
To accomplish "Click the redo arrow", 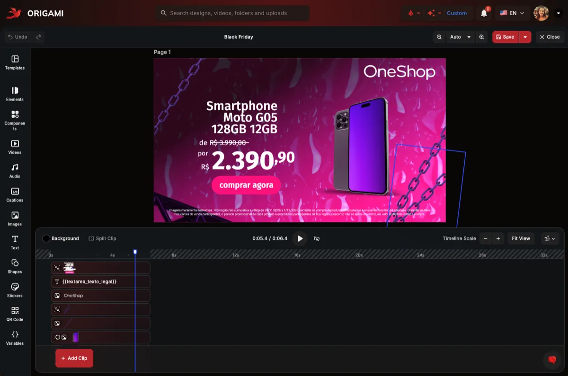I will coord(39,37).
